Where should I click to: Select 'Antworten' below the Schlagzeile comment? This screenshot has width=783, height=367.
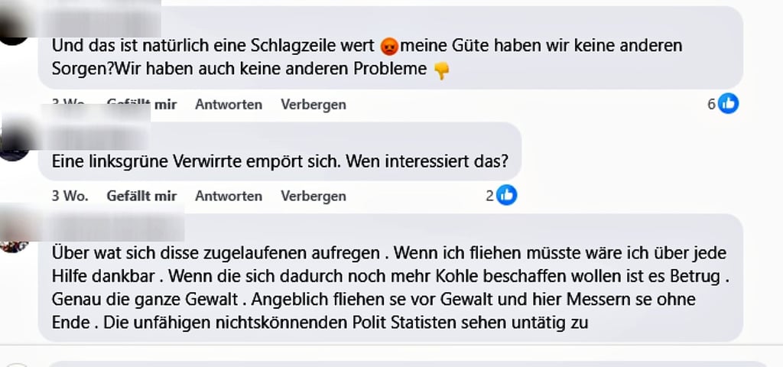229,105
